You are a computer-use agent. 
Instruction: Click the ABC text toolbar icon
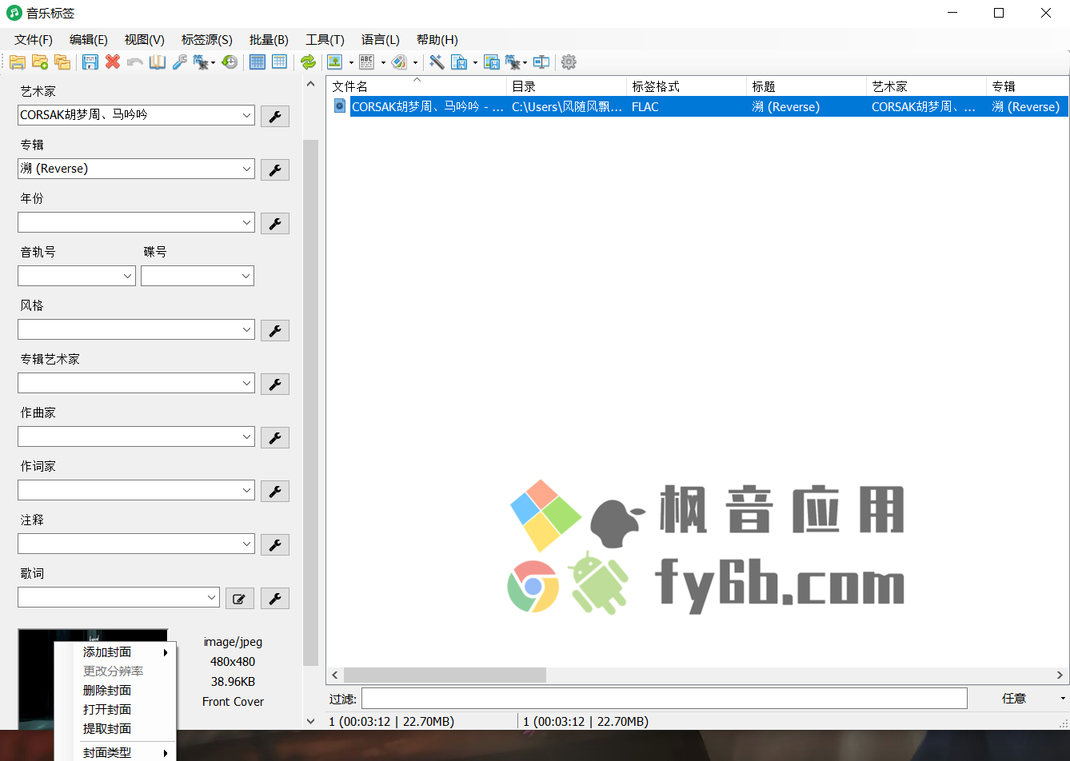click(x=367, y=62)
